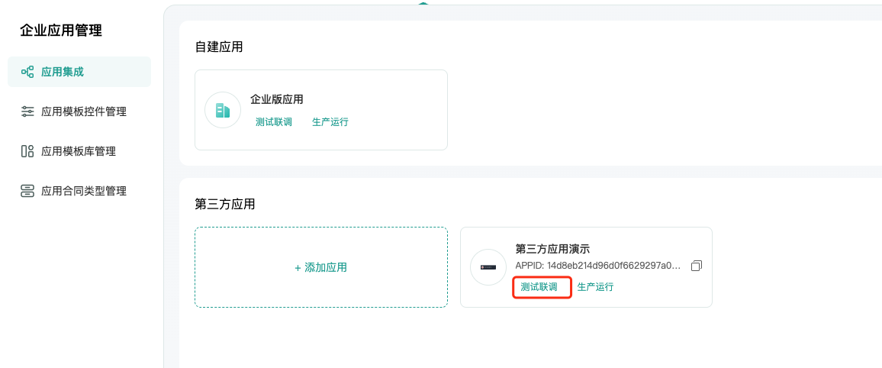The height and width of the screenshot is (368, 882).
Task: Click the 企业应用管理 sidebar heading
Action: coord(61,31)
